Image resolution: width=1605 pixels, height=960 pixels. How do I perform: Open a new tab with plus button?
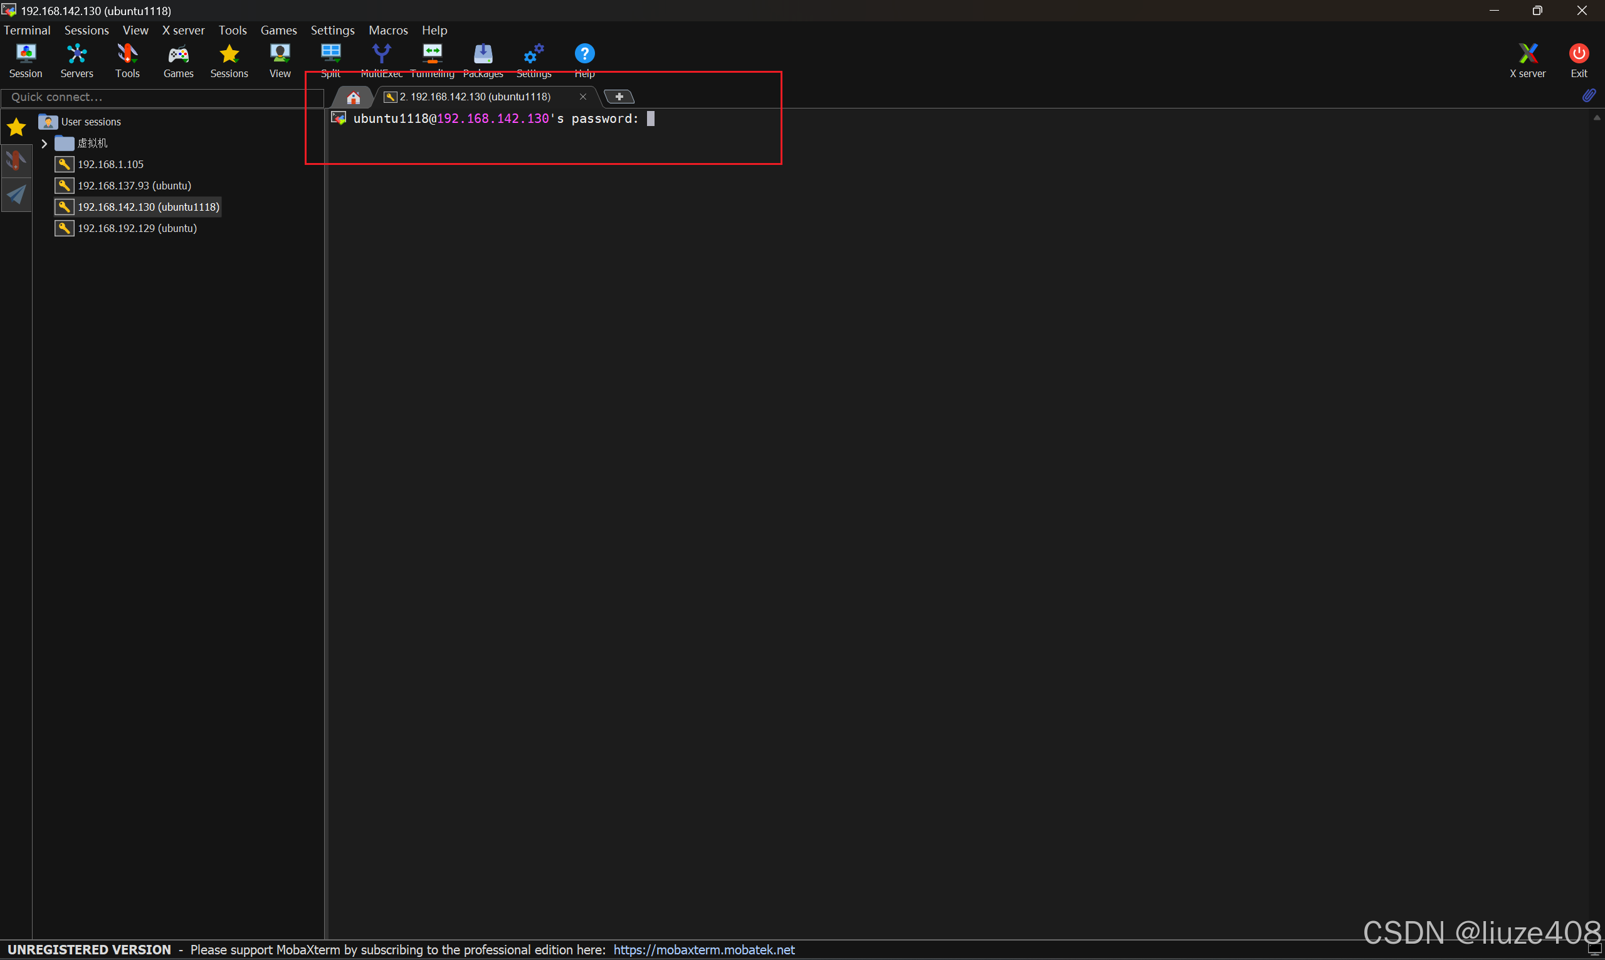coord(619,97)
